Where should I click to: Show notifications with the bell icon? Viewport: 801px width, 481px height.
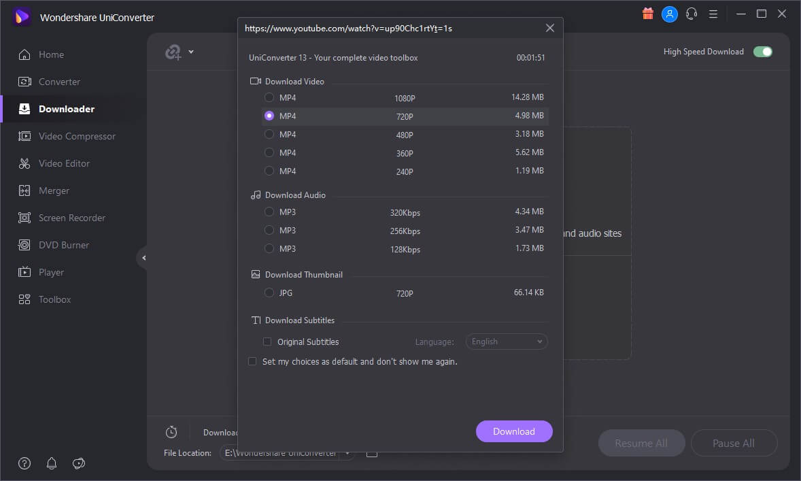pyautogui.click(x=52, y=463)
